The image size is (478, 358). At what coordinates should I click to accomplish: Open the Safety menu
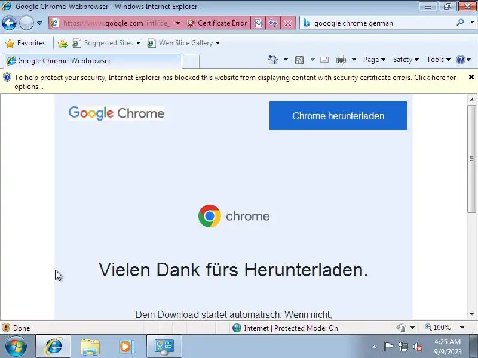click(406, 60)
